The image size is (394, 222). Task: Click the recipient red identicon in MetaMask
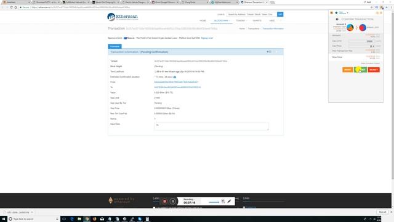click(363, 27)
